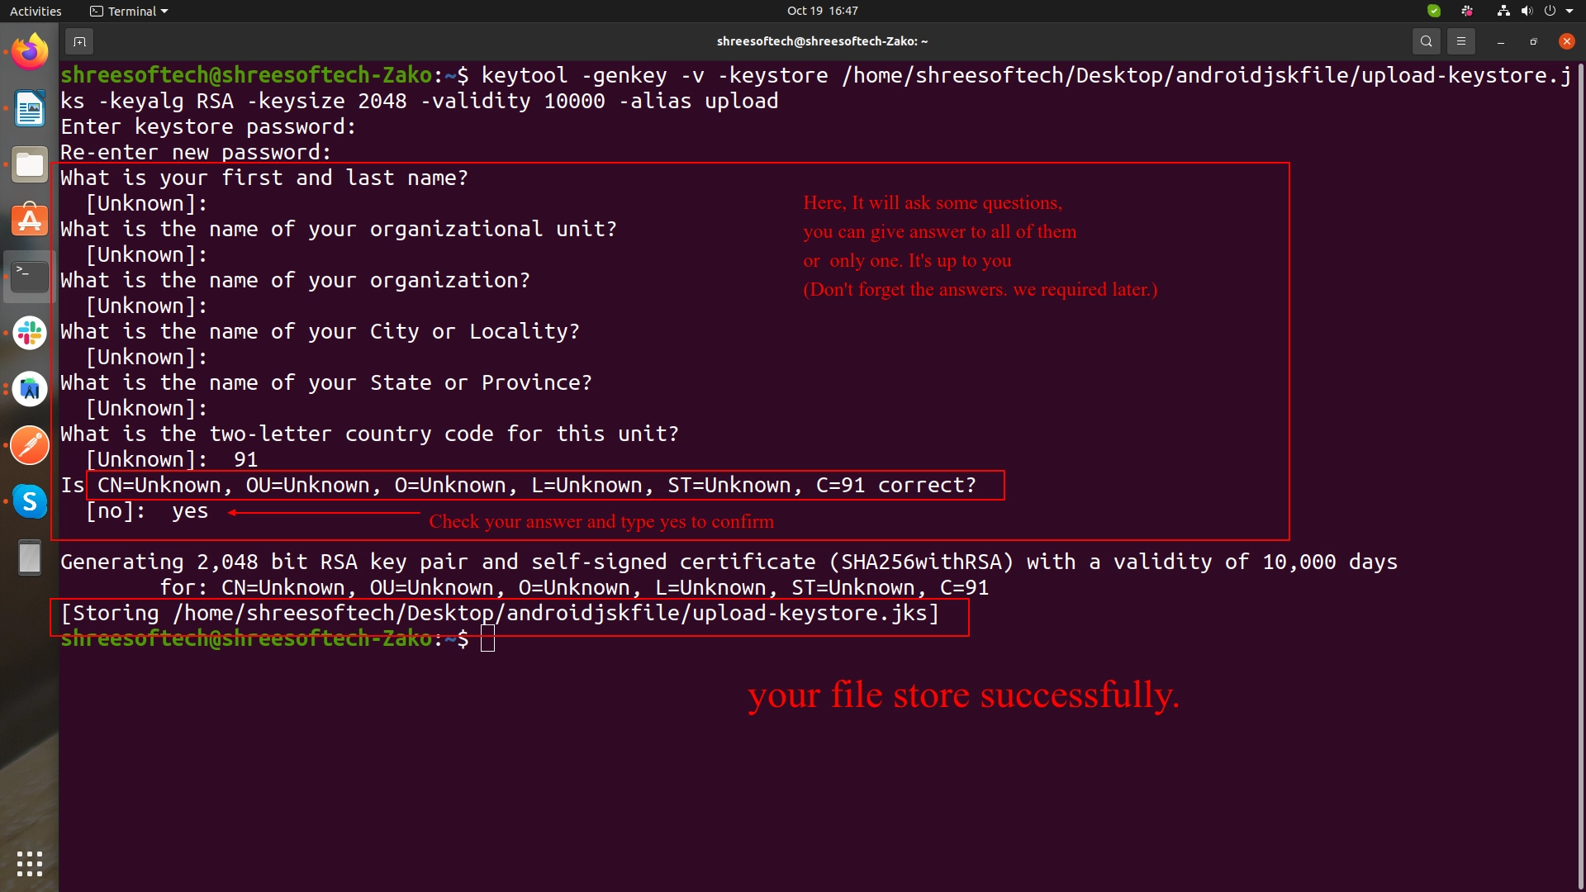The image size is (1586, 892).
Task: Open new terminal tab button
Action: tap(79, 41)
